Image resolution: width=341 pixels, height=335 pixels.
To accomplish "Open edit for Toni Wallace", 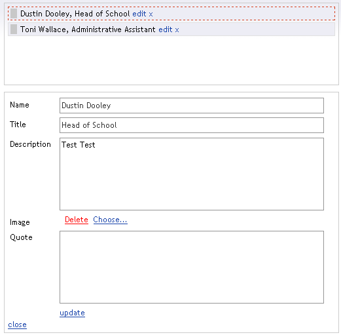I will [166, 30].
